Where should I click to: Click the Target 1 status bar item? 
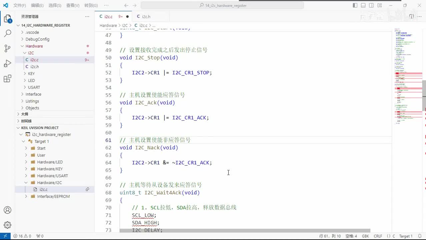click(406, 236)
